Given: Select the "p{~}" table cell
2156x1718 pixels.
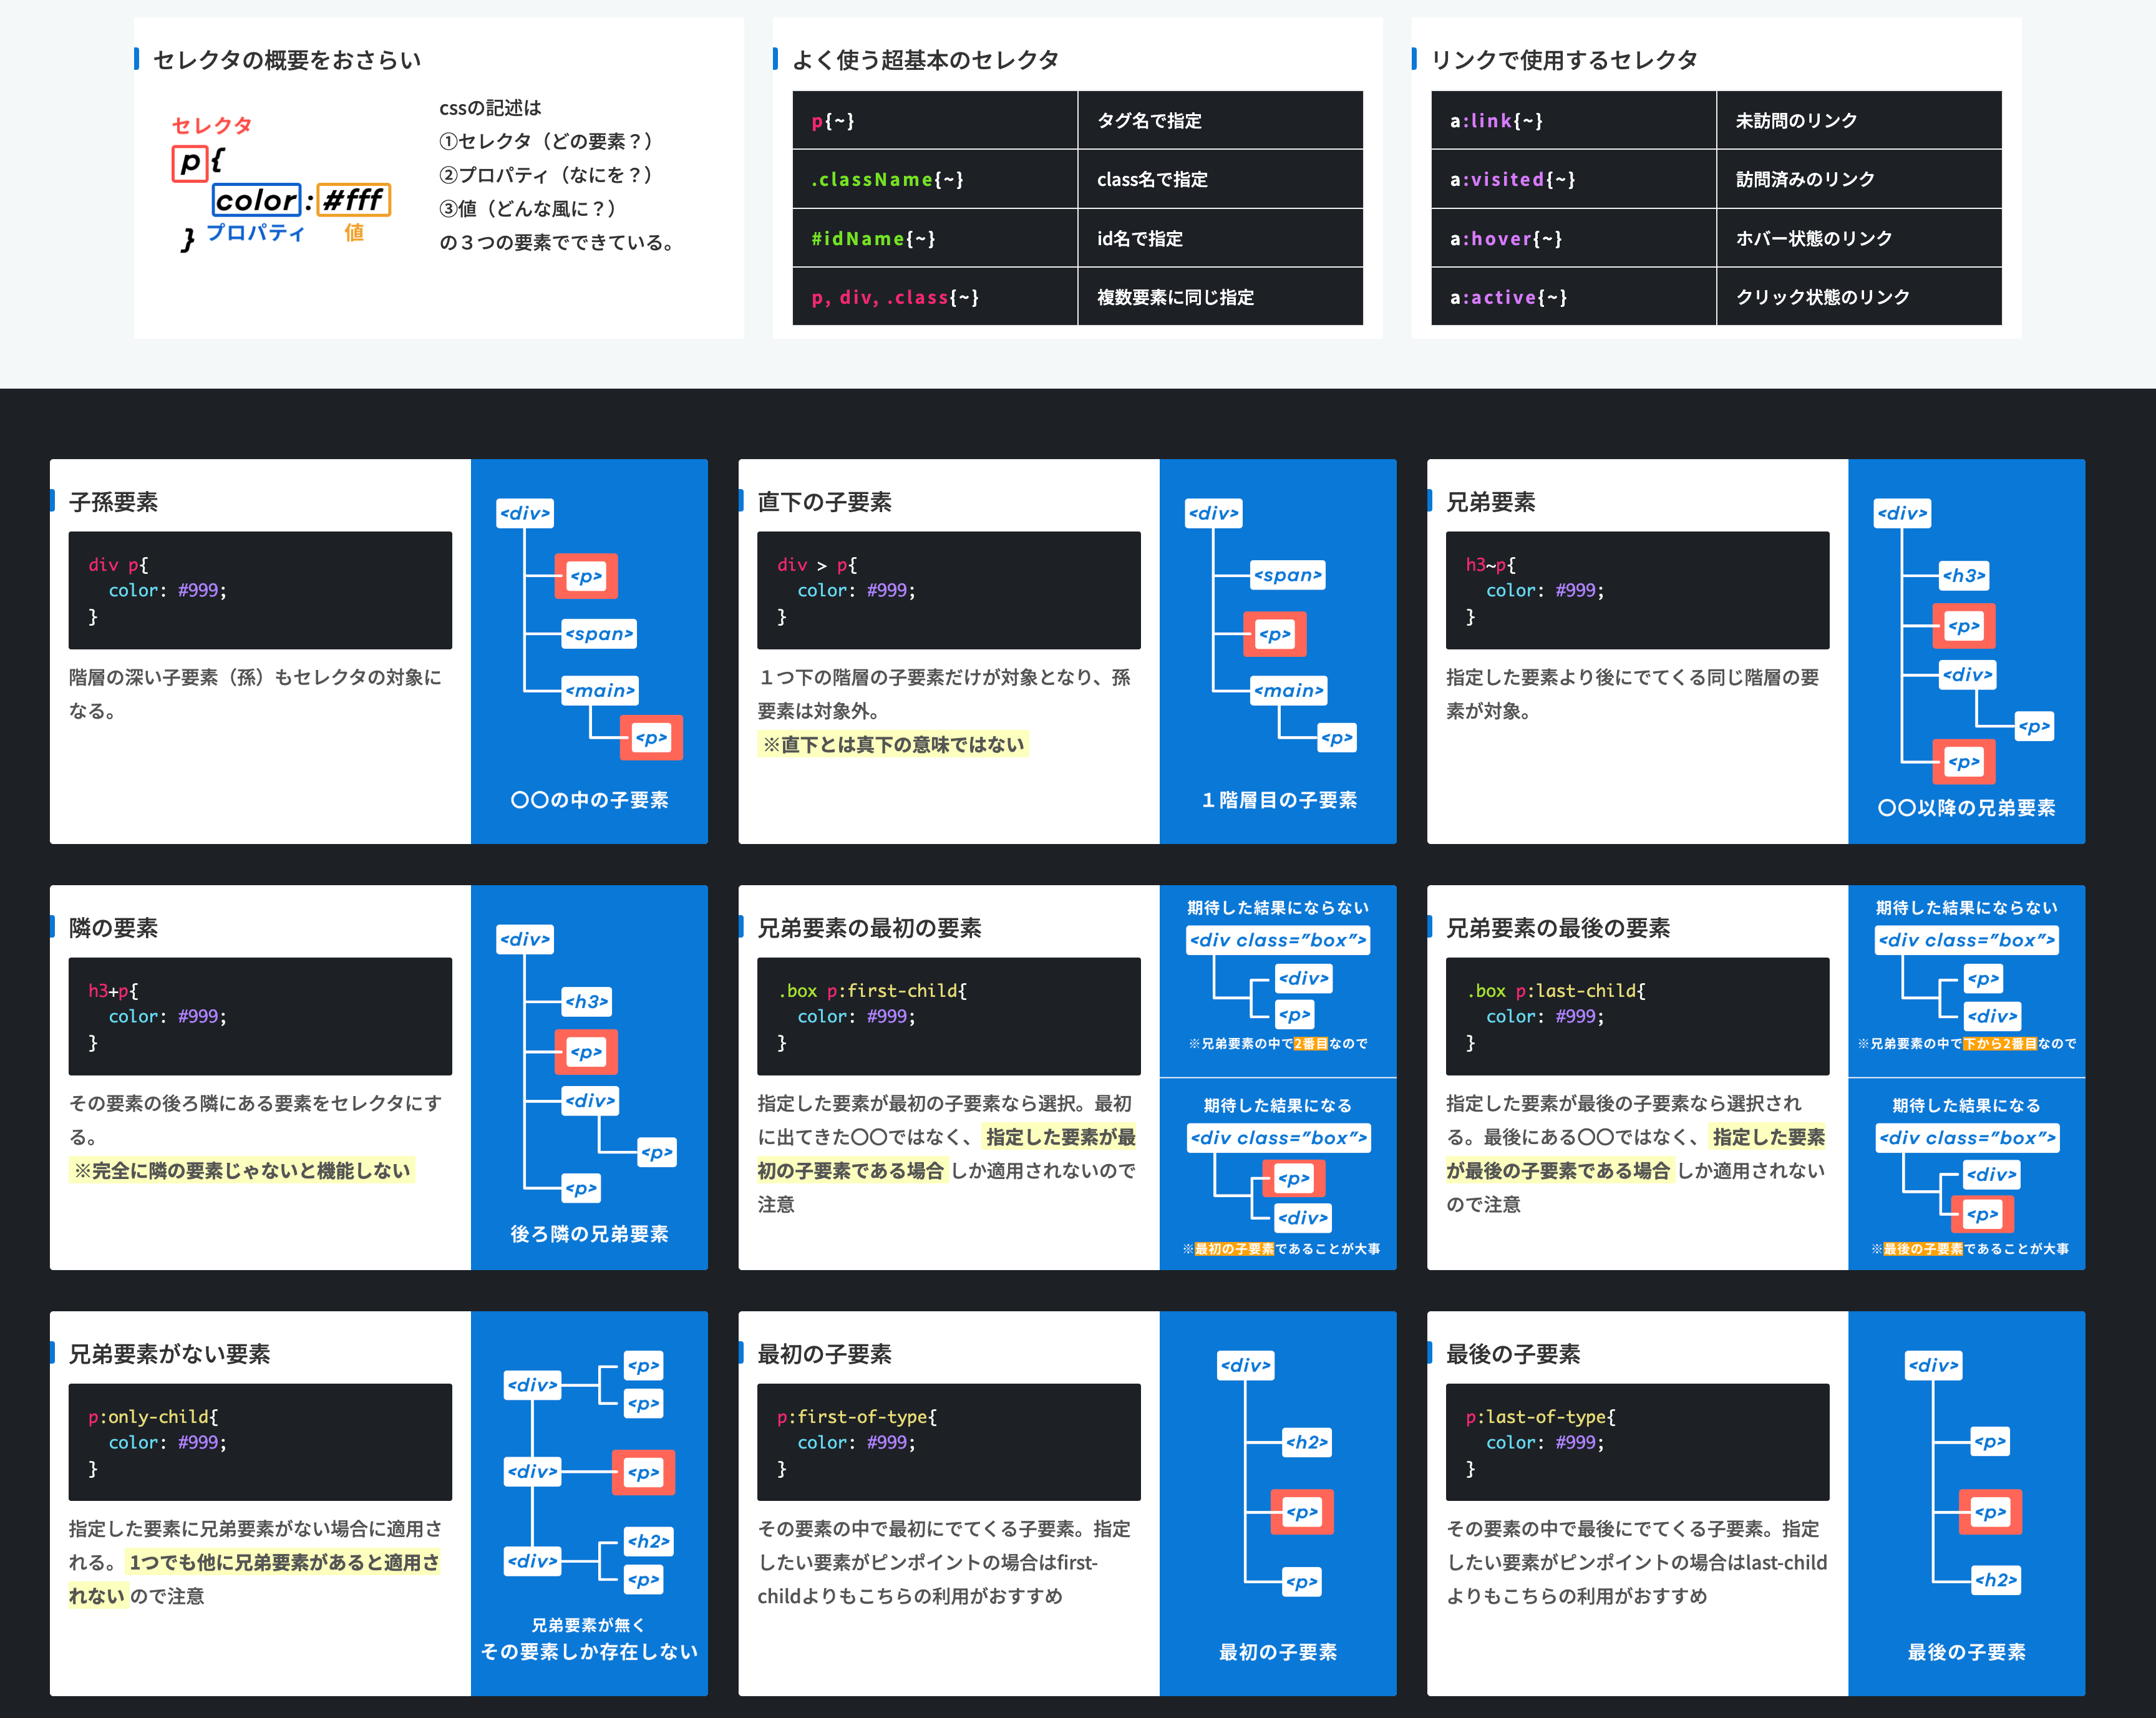Looking at the screenshot, I should tap(935, 120).
